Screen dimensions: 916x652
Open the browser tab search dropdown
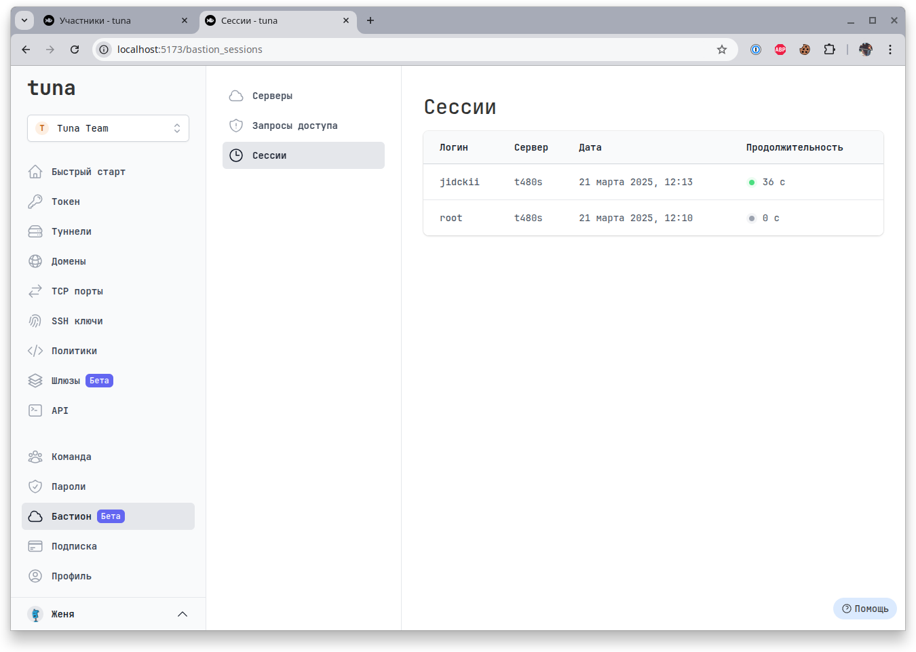pyautogui.click(x=24, y=20)
